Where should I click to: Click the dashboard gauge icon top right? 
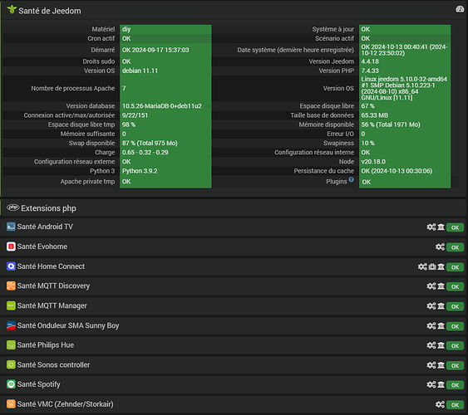[460, 9]
